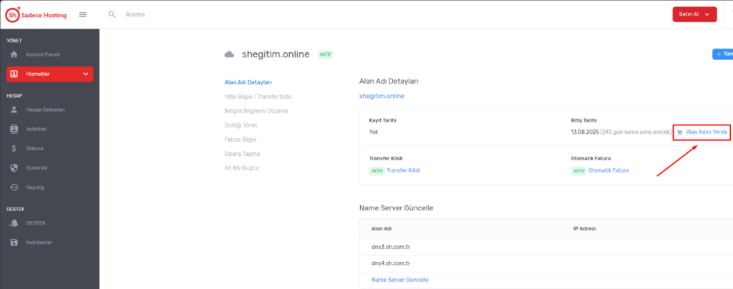This screenshot has height=289, width=733.
Task: Click the Ödeme dollar icon
Action: tap(14, 149)
